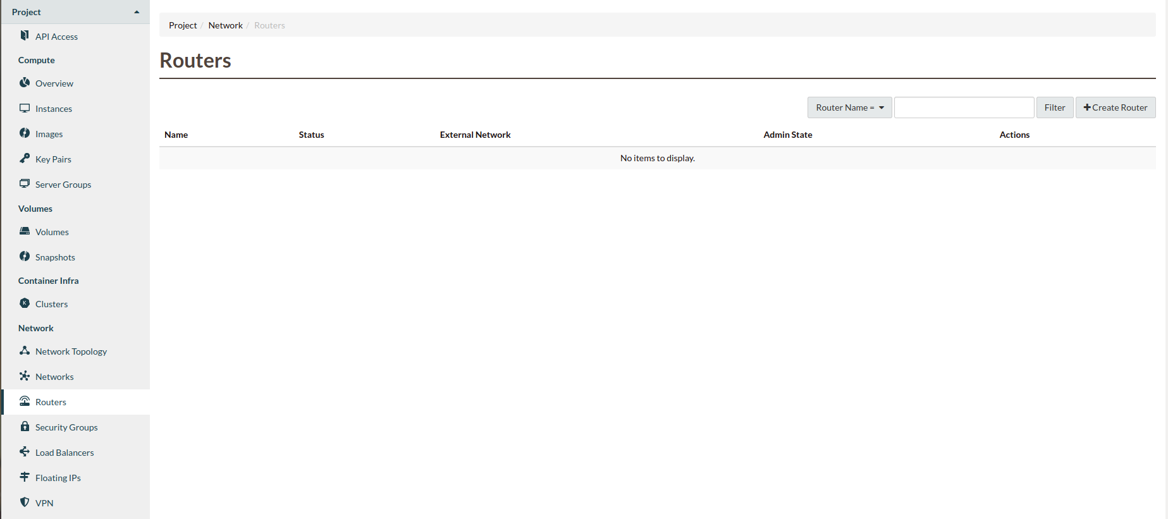Open the Router Name filter dropdown
1168x519 pixels.
849,107
